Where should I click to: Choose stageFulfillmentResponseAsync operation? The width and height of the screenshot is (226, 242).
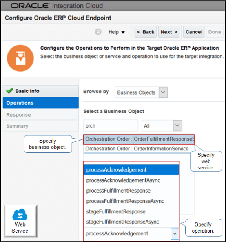click(x=131, y=222)
